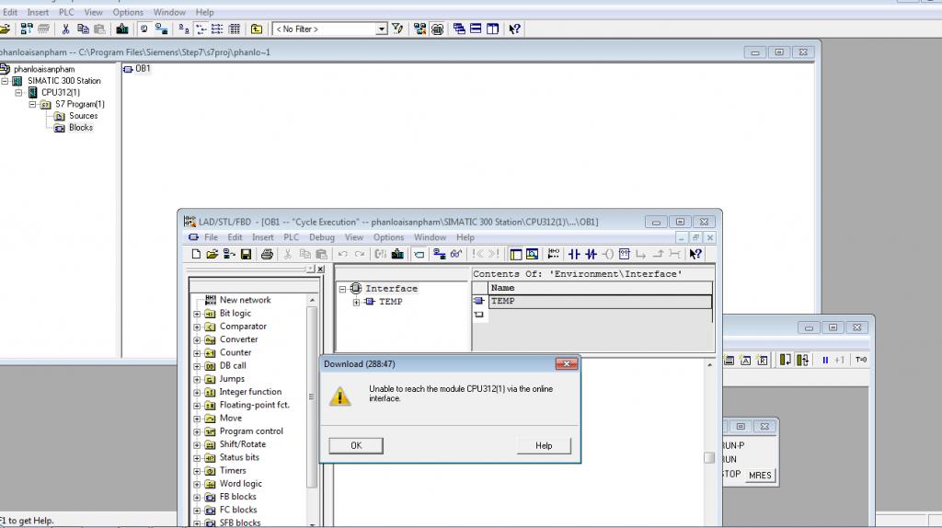Click Download icon in LAD/STL/FBD toolbar
Image resolution: width=942 pixels, height=528 pixels.
point(397,254)
